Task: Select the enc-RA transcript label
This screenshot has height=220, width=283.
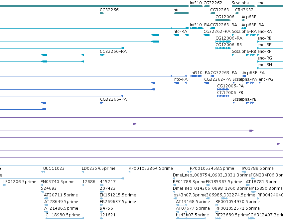Action: click(x=265, y=32)
